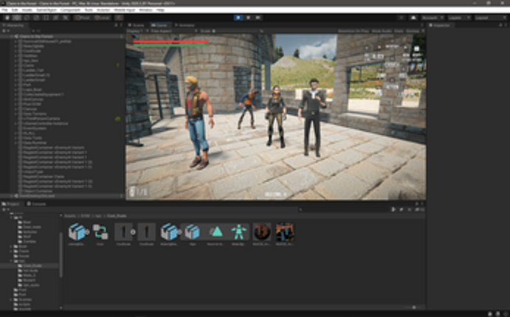Image resolution: width=510 pixels, height=317 pixels.
Task: Open the Help menu
Action: tap(160, 10)
